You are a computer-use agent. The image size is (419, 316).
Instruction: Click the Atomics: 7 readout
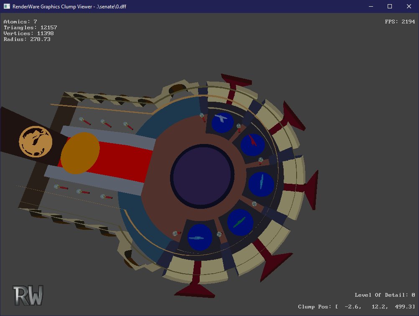click(x=20, y=21)
